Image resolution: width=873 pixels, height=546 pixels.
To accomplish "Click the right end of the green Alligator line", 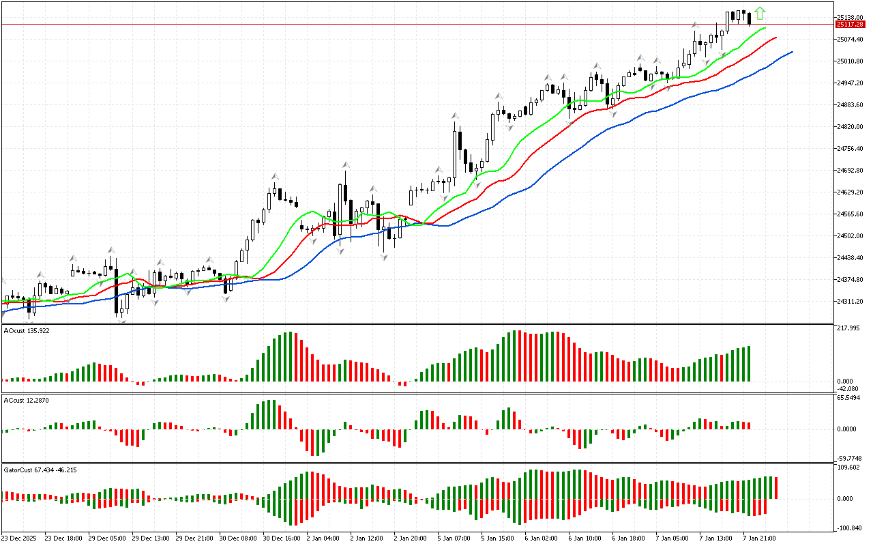I will (x=765, y=29).
